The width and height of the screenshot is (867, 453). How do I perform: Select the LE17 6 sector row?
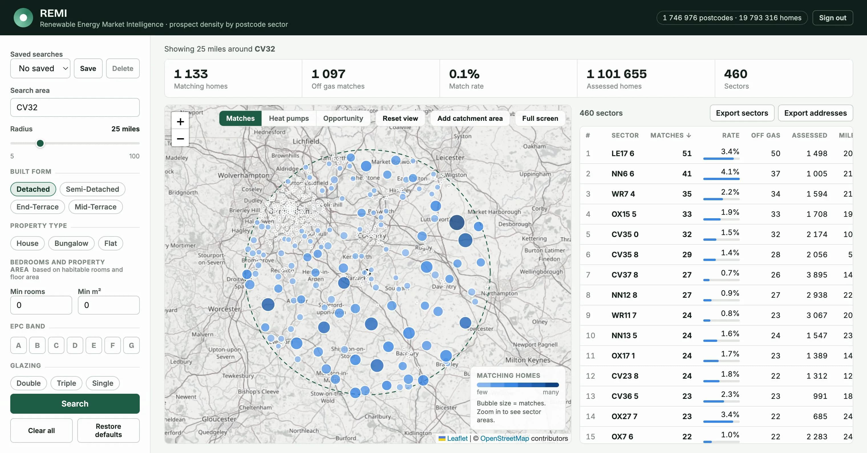tap(716, 153)
